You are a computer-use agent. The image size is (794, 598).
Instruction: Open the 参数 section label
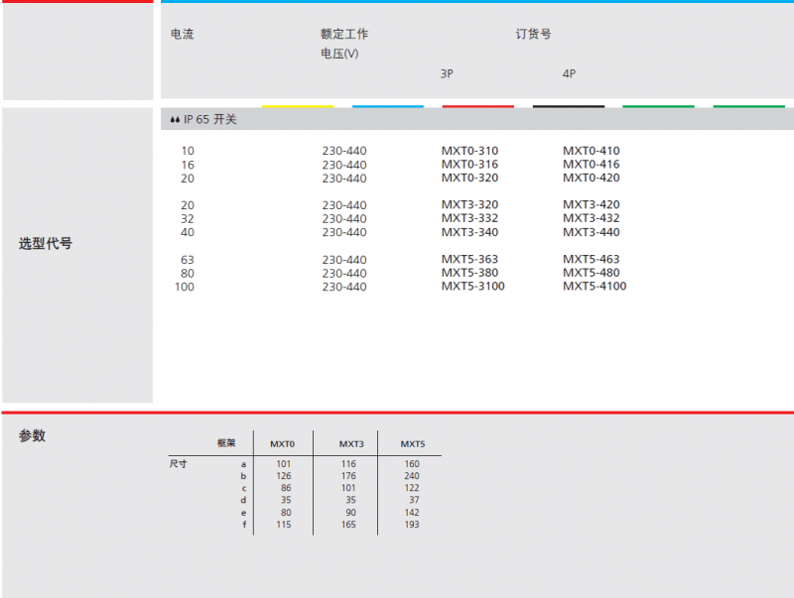[33, 435]
